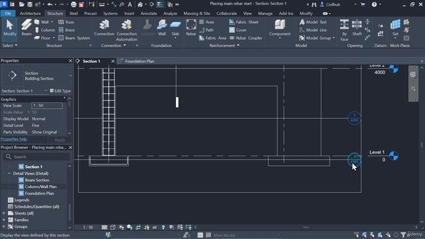Screen dimensions: 425x239
Task: Expand the Groups node
Action: (x=4, y=226)
